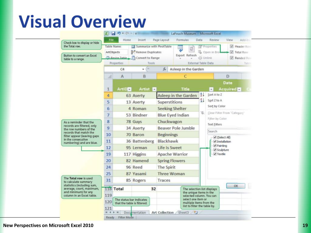Click the Undo arrow icon
The width and height of the screenshot is (311, 233).
(119, 33)
